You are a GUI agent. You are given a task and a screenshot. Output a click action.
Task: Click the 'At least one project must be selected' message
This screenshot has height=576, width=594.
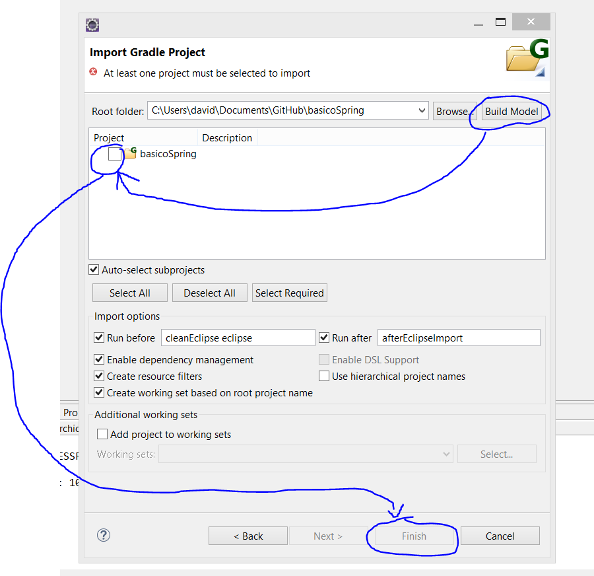(207, 73)
